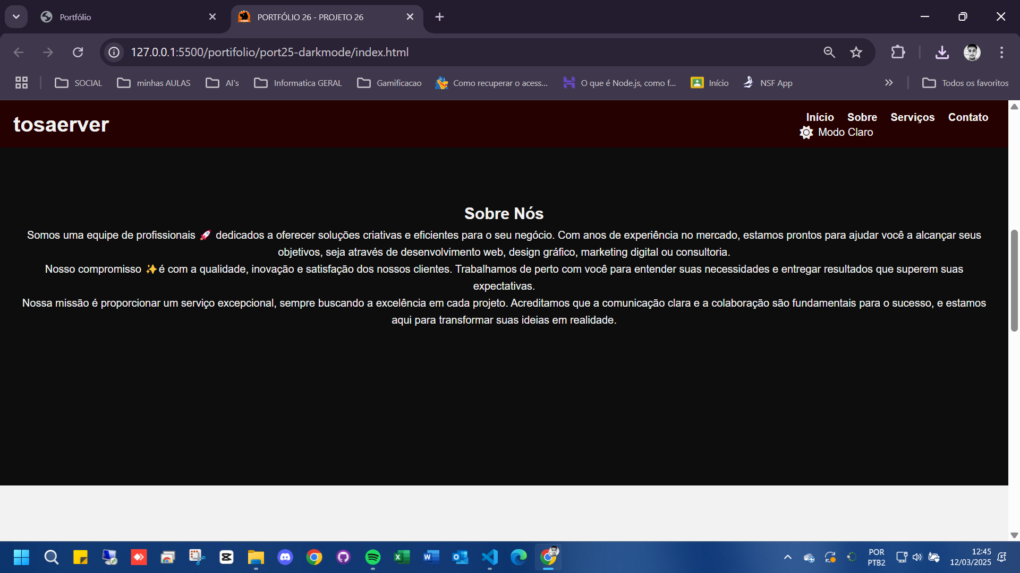
Task: Click the page vertical scrollbar thumb
Action: 1014,281
